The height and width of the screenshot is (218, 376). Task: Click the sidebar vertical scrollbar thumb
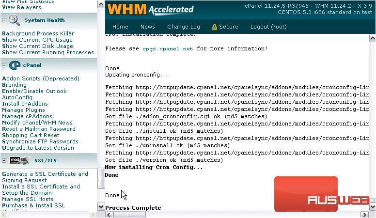tap(101, 178)
